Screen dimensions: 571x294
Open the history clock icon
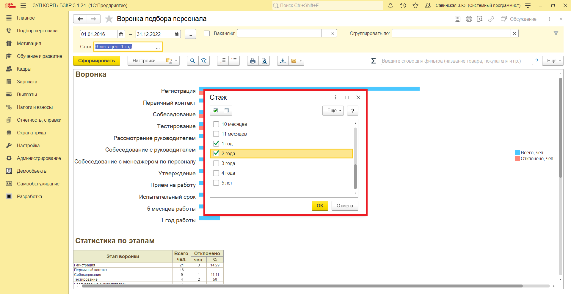coord(403,6)
